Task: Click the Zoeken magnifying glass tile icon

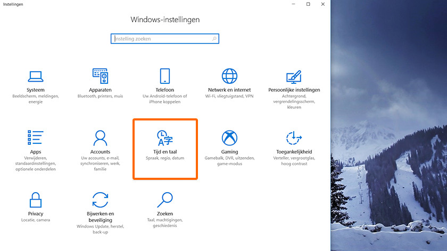Action: (165, 200)
